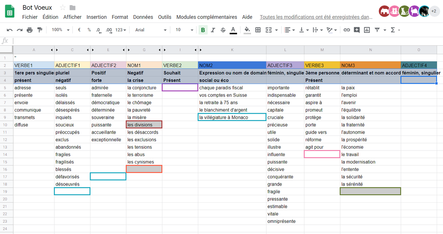Viewport: 443px width, 234px height.
Task: Expand the merge cells dropdown arrow
Action: tap(277, 30)
